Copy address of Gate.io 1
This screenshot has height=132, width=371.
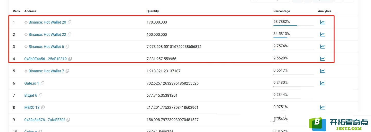pos(43,83)
